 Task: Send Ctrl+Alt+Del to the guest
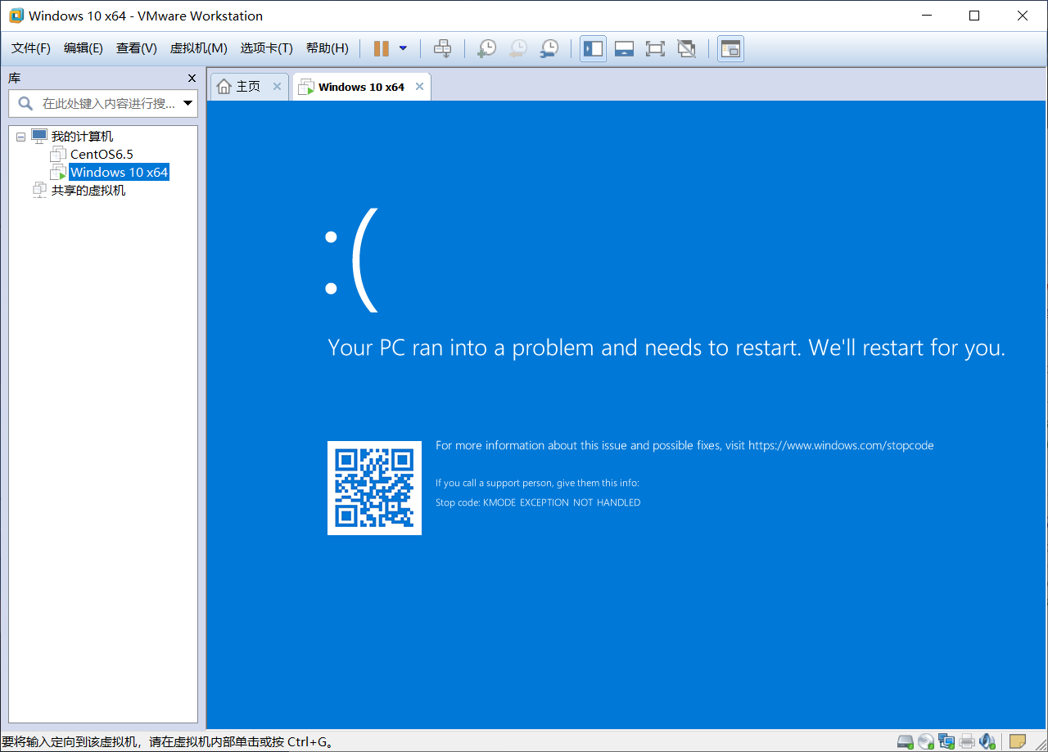442,48
